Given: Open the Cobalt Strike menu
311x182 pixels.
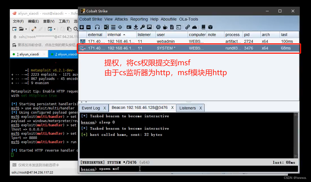Looking at the screenshot, I should click(x=91, y=19).
